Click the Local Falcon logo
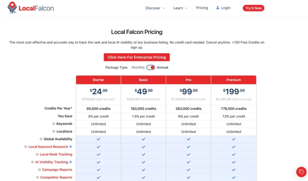This screenshot has width=308, height=181. tap(30, 8)
